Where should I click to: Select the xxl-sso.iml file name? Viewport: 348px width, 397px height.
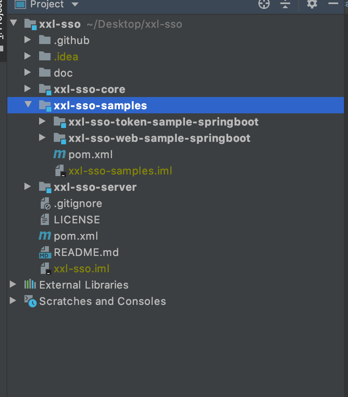pyautogui.click(x=81, y=269)
